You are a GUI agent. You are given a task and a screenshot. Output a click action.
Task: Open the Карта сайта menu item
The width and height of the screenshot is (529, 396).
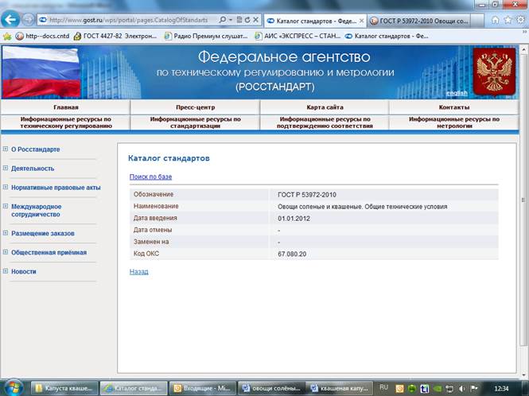tap(325, 107)
